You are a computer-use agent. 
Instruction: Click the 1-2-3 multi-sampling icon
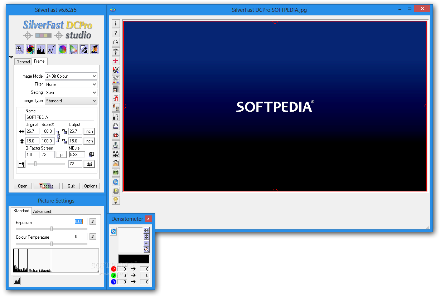pyautogui.click(x=116, y=117)
